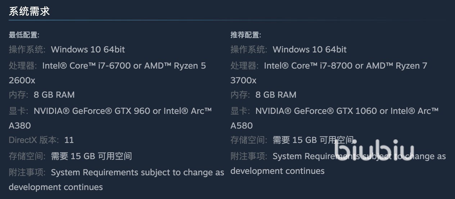Image resolution: width=455 pixels, height=199 pixels.
Task: Click the biubiu watermark logo
Action: tap(374, 149)
